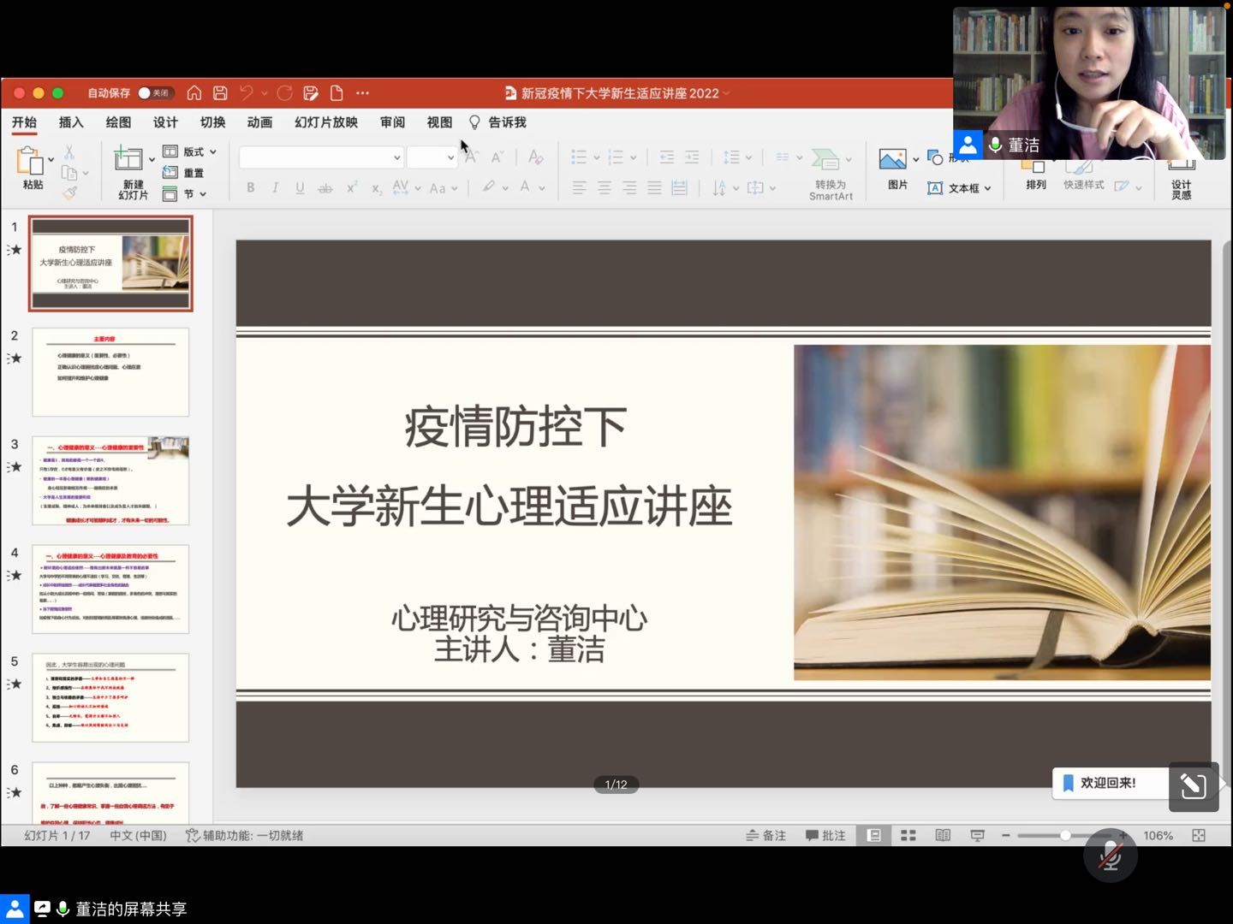1233x924 pixels.
Task: Toggle the 备注 notes pane
Action: pyautogui.click(x=765, y=836)
